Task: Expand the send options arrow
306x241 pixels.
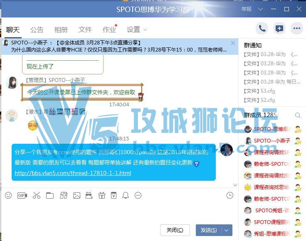Action: coord(227,230)
